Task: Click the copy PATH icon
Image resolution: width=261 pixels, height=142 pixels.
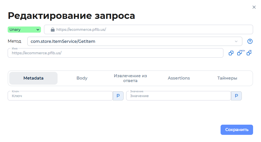Action: click(x=240, y=53)
